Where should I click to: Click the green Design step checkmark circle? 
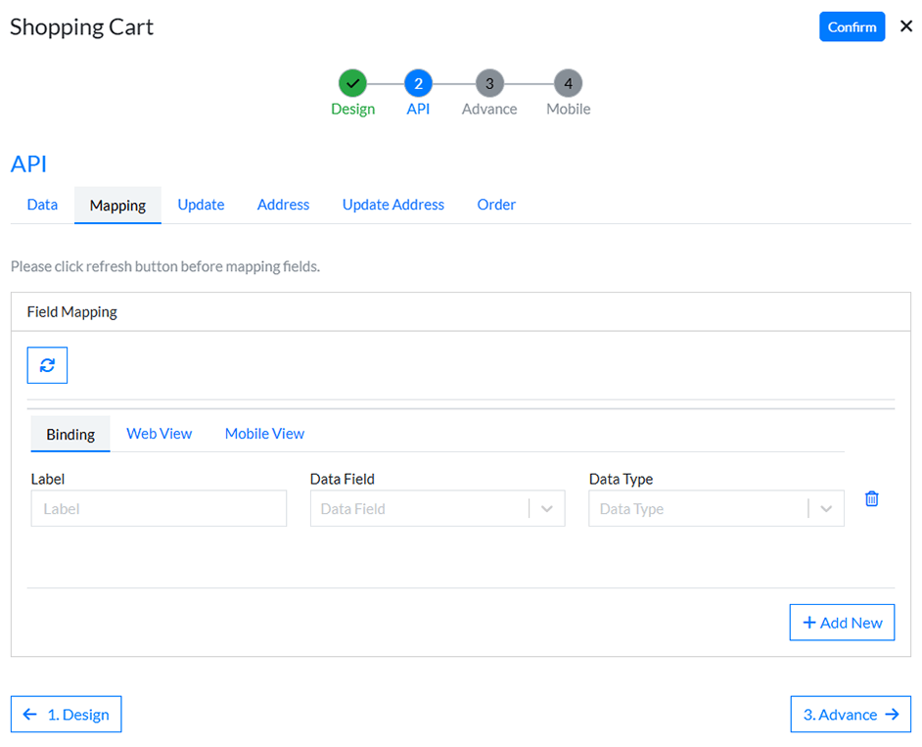352,84
